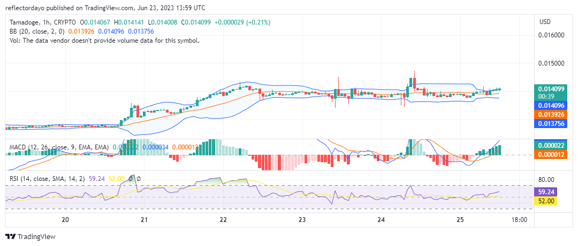Image resolution: width=578 pixels, height=246 pixels.
Task: Click the BB legend value 0.013756 beside the indicator name
Action: pos(141,31)
